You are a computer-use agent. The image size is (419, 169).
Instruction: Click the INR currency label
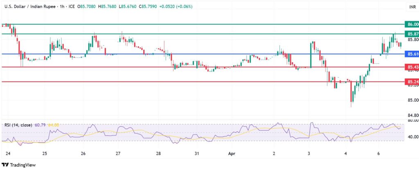click(412, 7)
